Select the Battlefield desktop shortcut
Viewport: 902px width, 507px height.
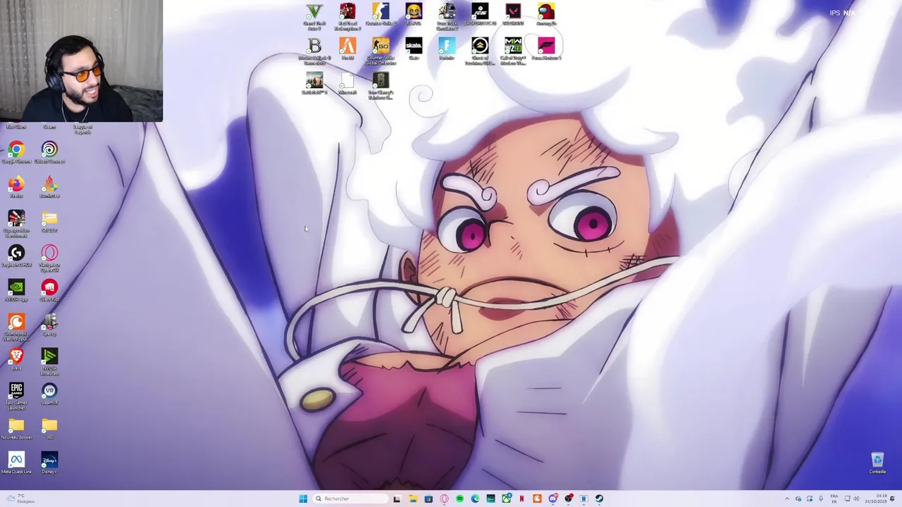314,83
